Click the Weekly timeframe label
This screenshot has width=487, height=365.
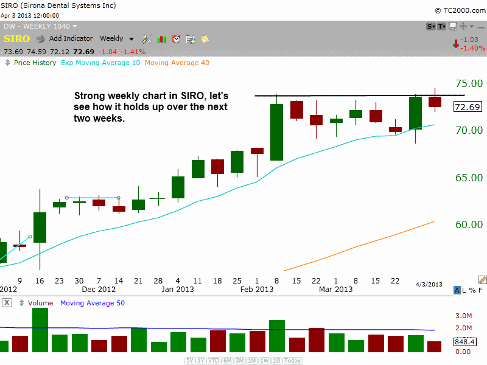point(111,38)
